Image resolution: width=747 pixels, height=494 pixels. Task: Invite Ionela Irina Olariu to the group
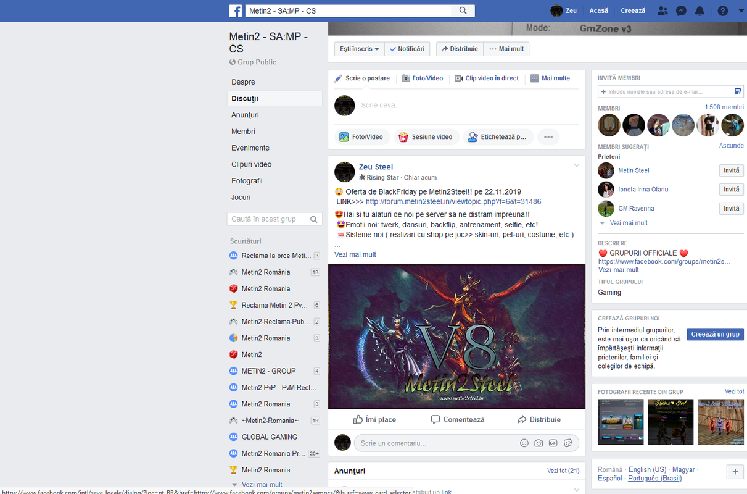click(x=732, y=190)
